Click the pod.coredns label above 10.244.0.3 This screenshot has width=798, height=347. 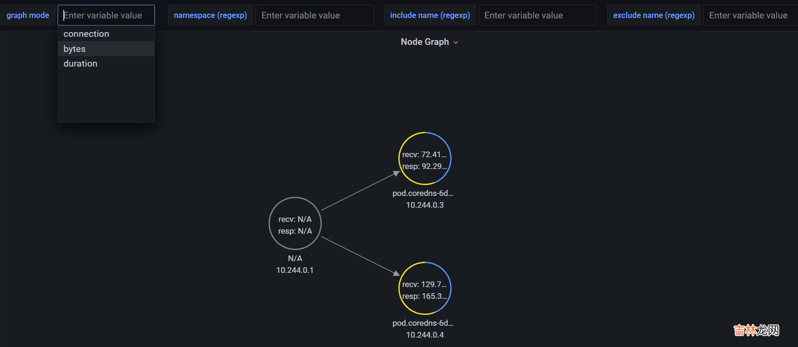[423, 193]
